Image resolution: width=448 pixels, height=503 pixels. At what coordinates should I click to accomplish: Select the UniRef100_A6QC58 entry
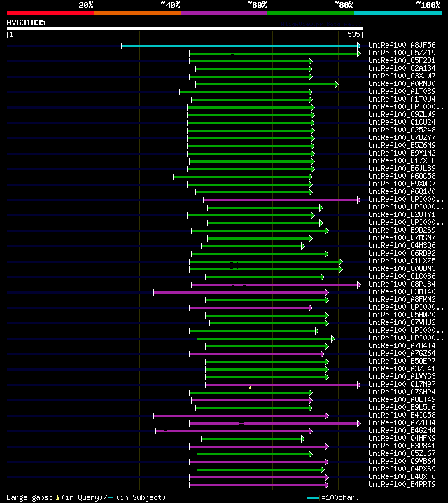[402, 176]
